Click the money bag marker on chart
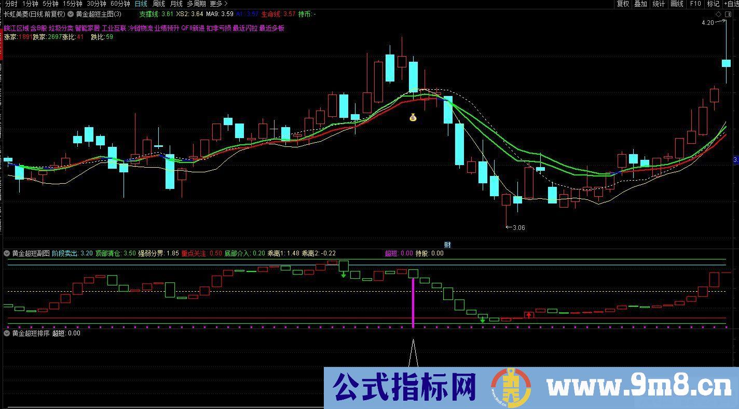Screen dimensions: 739x409 tap(413, 117)
